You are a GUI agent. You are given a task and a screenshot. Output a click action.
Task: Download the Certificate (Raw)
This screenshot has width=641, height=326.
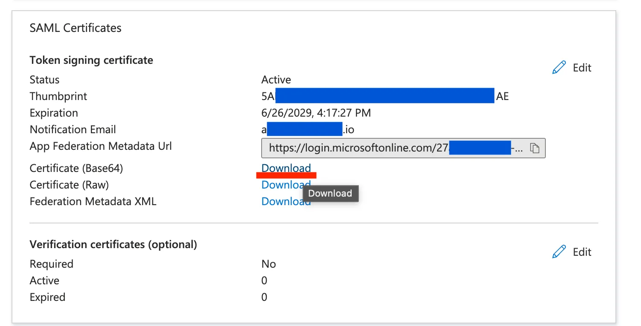(x=286, y=185)
